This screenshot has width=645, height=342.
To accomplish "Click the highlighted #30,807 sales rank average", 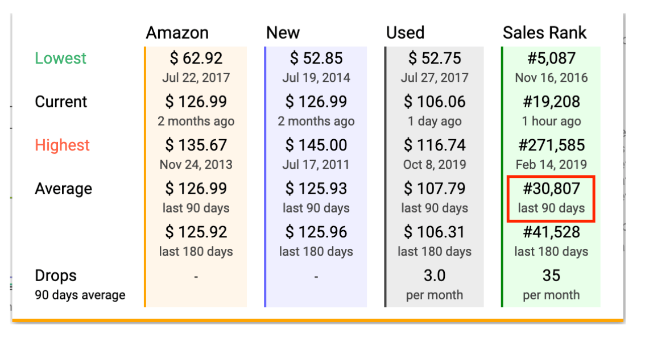I will tap(551, 199).
